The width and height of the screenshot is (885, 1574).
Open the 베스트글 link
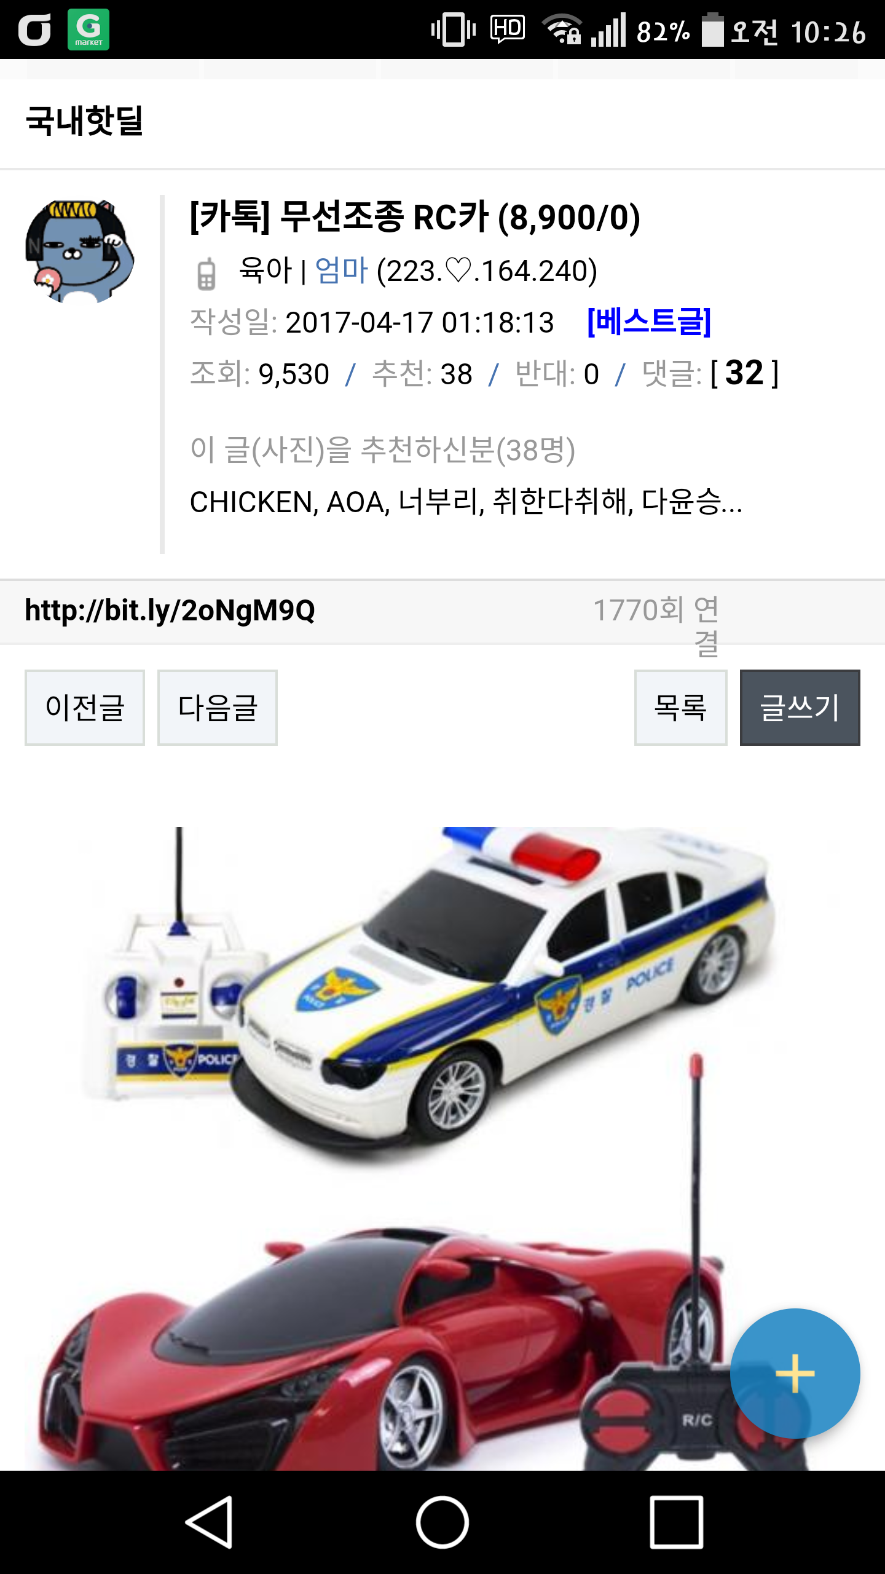[x=649, y=322]
